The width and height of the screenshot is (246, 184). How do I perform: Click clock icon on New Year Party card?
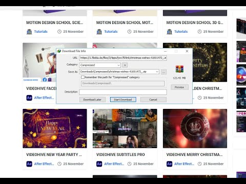[x=59, y=164]
